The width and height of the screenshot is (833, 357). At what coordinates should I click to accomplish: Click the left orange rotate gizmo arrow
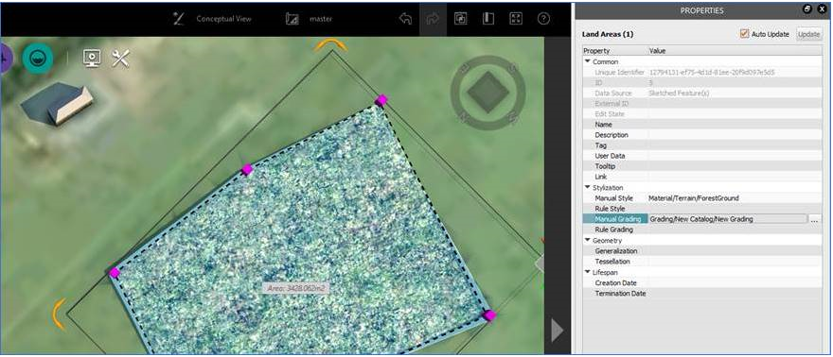[x=59, y=314]
